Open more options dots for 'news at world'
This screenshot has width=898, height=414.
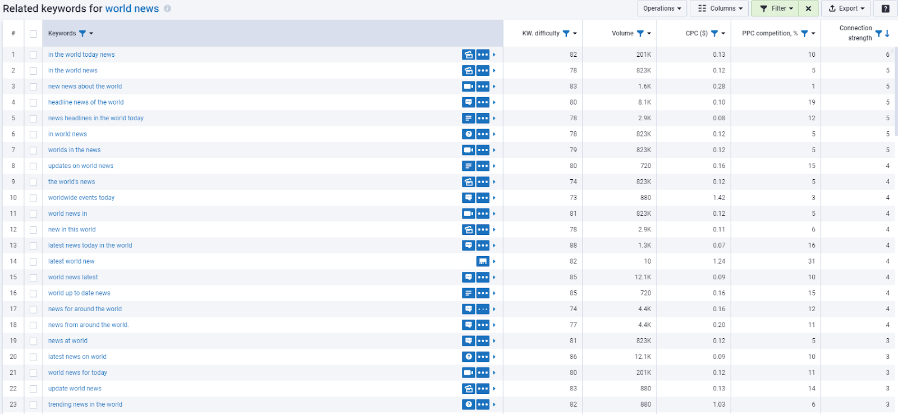tap(483, 341)
